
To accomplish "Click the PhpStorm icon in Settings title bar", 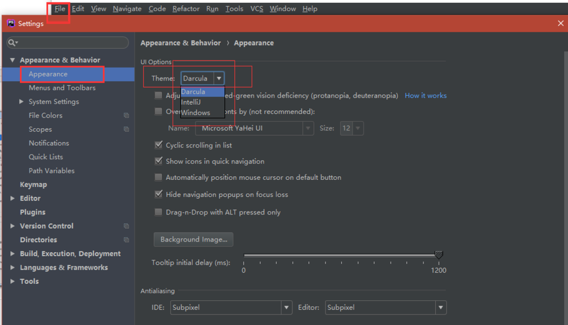I will [11, 24].
